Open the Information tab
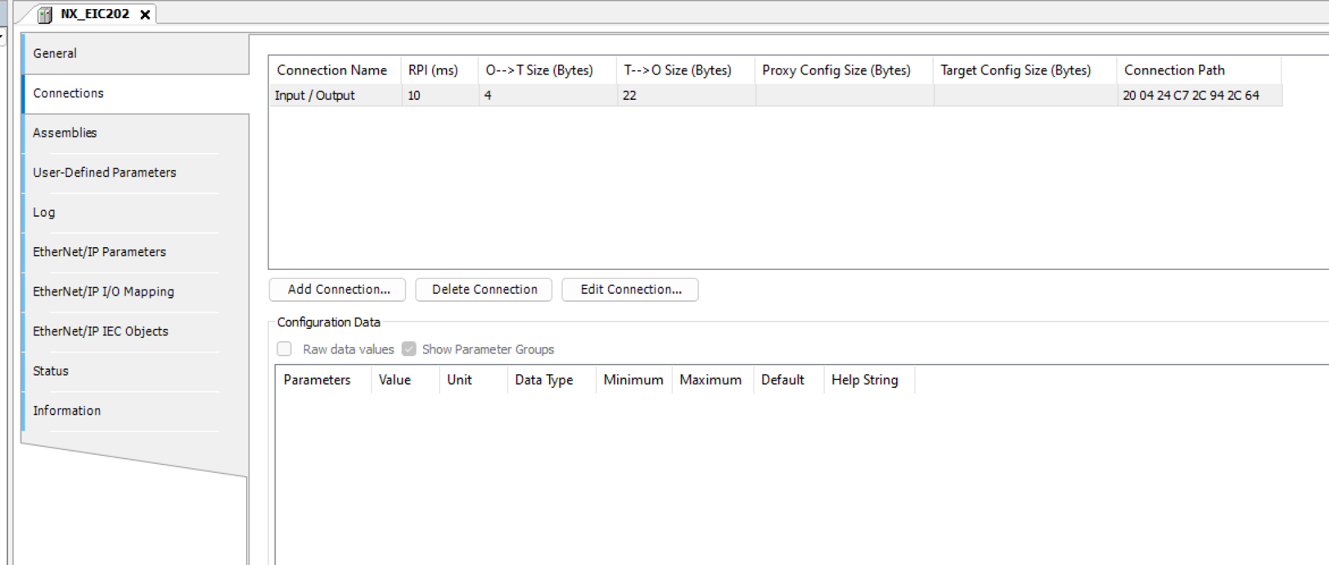Screen dimensions: 1329x565 67,411
